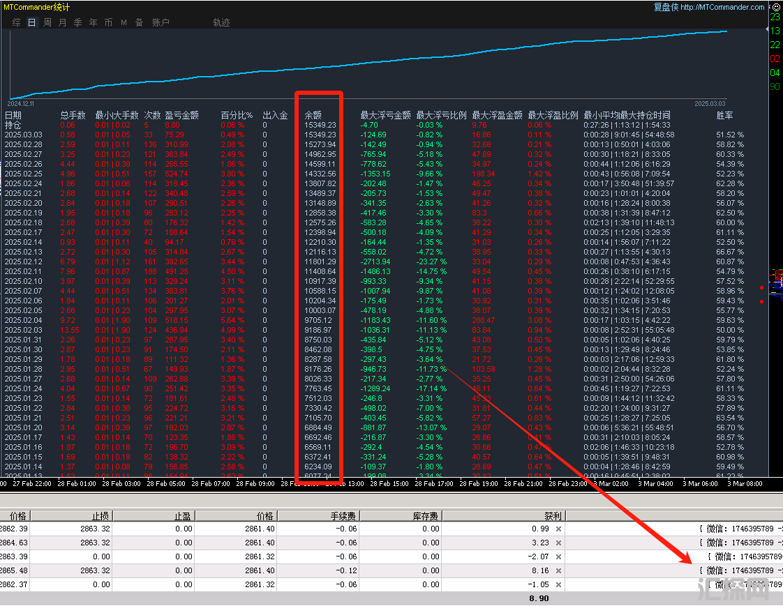Open the 月 monthly statistics tab
This screenshot has height=606, width=783.
pos(62,22)
